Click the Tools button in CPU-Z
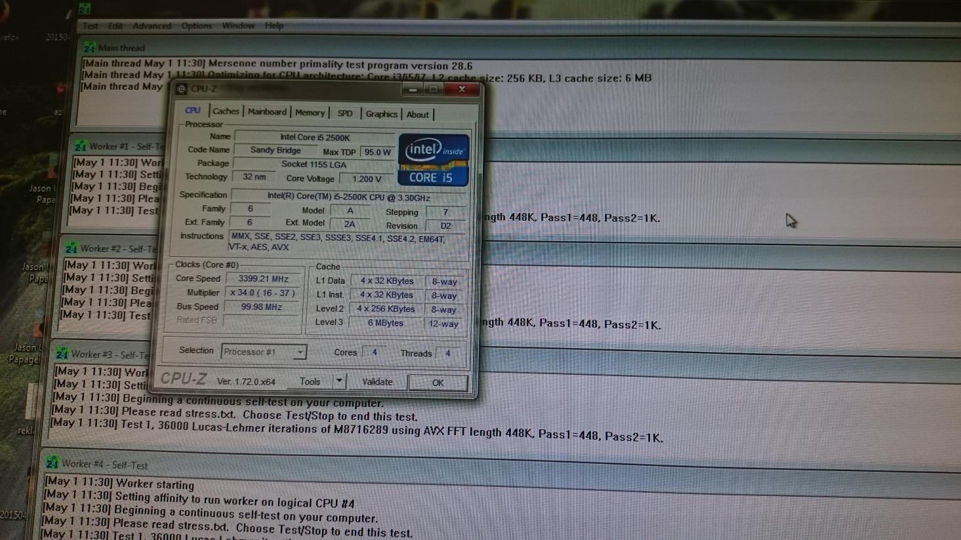Screen dimensions: 961x540 310,381
